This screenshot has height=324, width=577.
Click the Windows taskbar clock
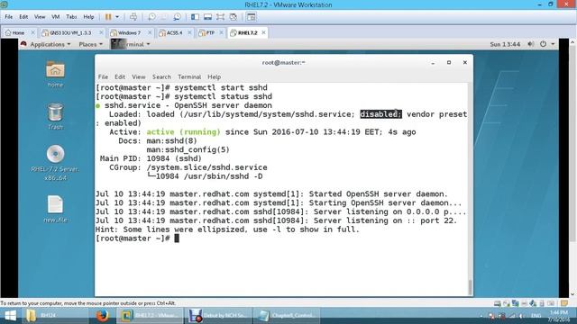(x=559, y=316)
